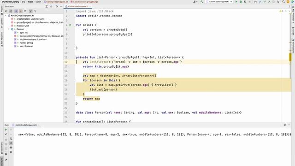Viewport: 295px width, 166px height.
Task: Jump to previous highlighted problem arrow
Action: click(286, 11)
